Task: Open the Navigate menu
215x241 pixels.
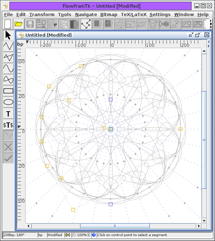Action: [x=86, y=14]
